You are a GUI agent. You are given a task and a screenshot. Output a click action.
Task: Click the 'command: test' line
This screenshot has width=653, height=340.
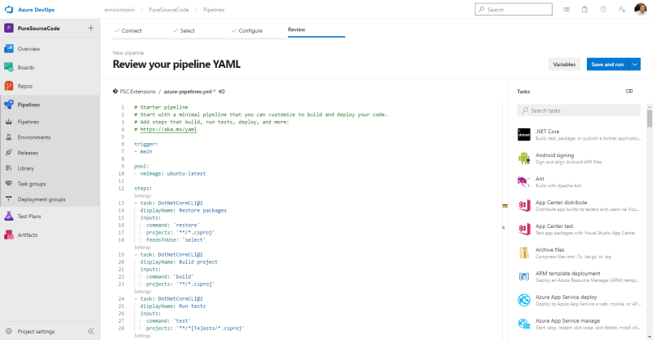[168, 321]
